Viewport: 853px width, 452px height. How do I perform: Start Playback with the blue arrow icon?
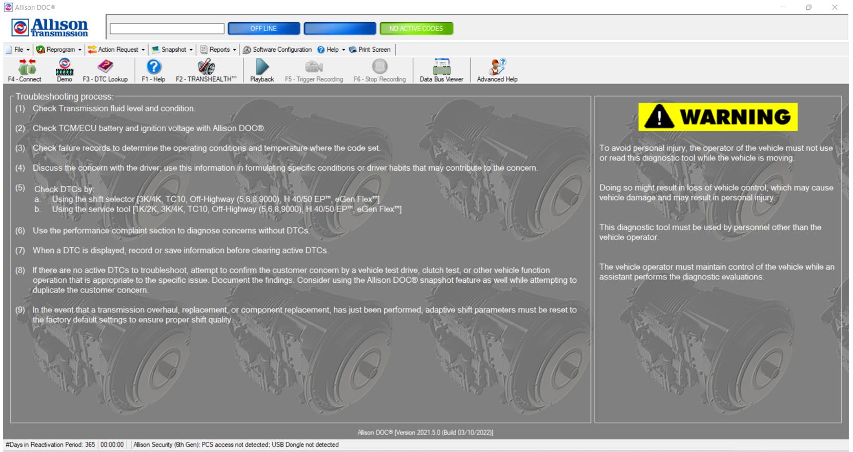click(262, 70)
